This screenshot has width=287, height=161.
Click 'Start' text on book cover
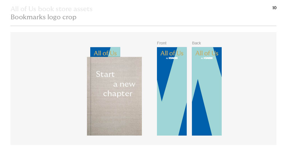tap(105, 74)
